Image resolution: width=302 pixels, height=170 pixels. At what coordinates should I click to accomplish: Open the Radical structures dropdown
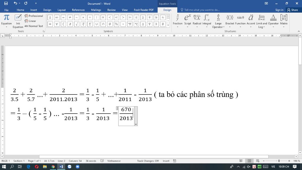tap(197, 21)
